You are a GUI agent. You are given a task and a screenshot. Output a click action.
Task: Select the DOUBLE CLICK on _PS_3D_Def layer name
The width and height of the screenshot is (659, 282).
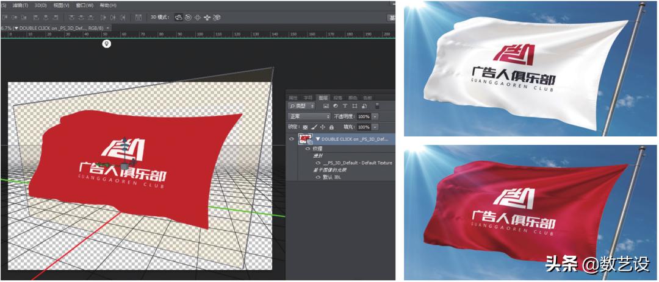[355, 139]
